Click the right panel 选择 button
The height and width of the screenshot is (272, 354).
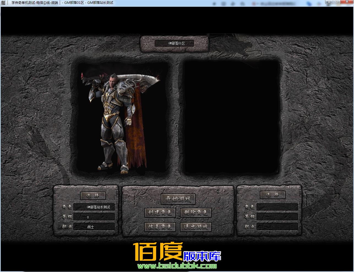pyautogui.click(x=273, y=195)
